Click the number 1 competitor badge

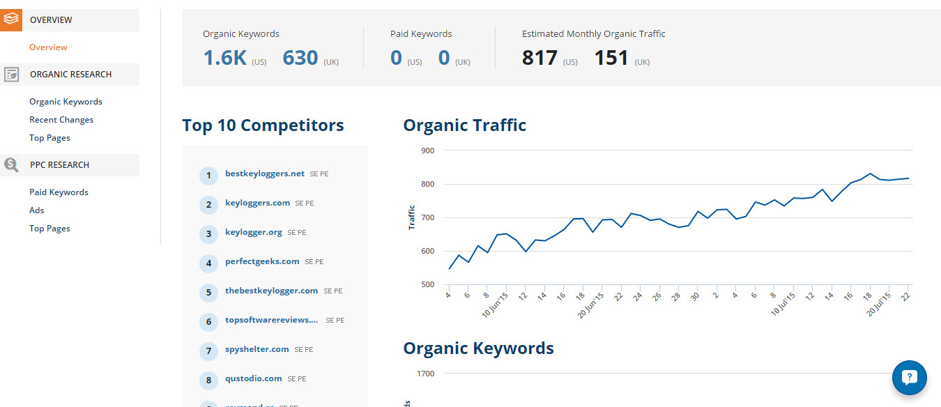[208, 175]
